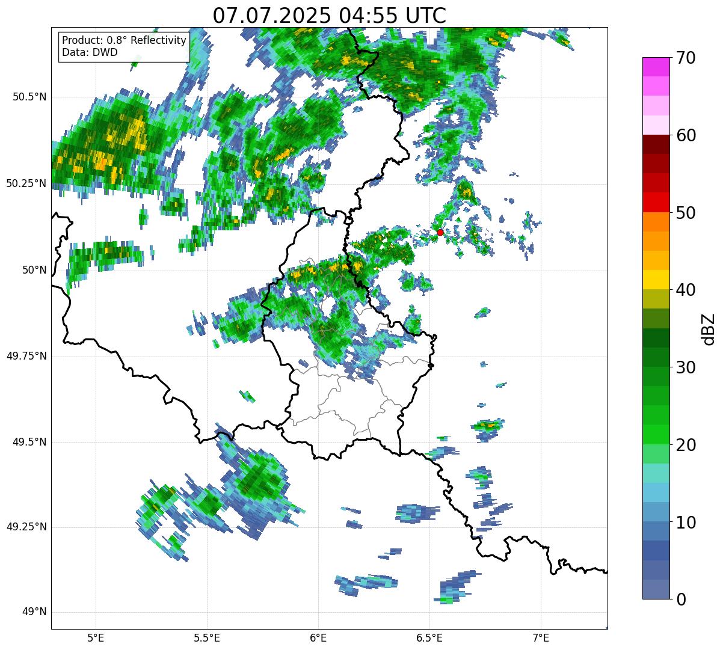Viewport: 723px width, 650px height.
Task: Click the colorbar tick label 20
Action: (x=685, y=445)
